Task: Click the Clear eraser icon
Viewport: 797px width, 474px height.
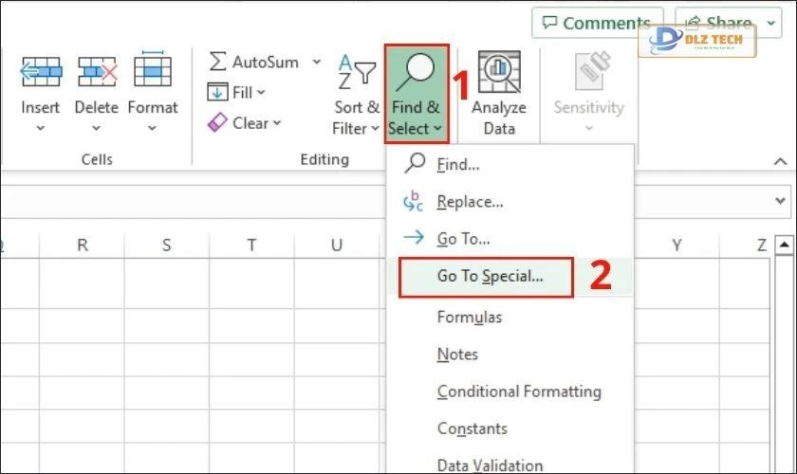Action: click(x=217, y=122)
